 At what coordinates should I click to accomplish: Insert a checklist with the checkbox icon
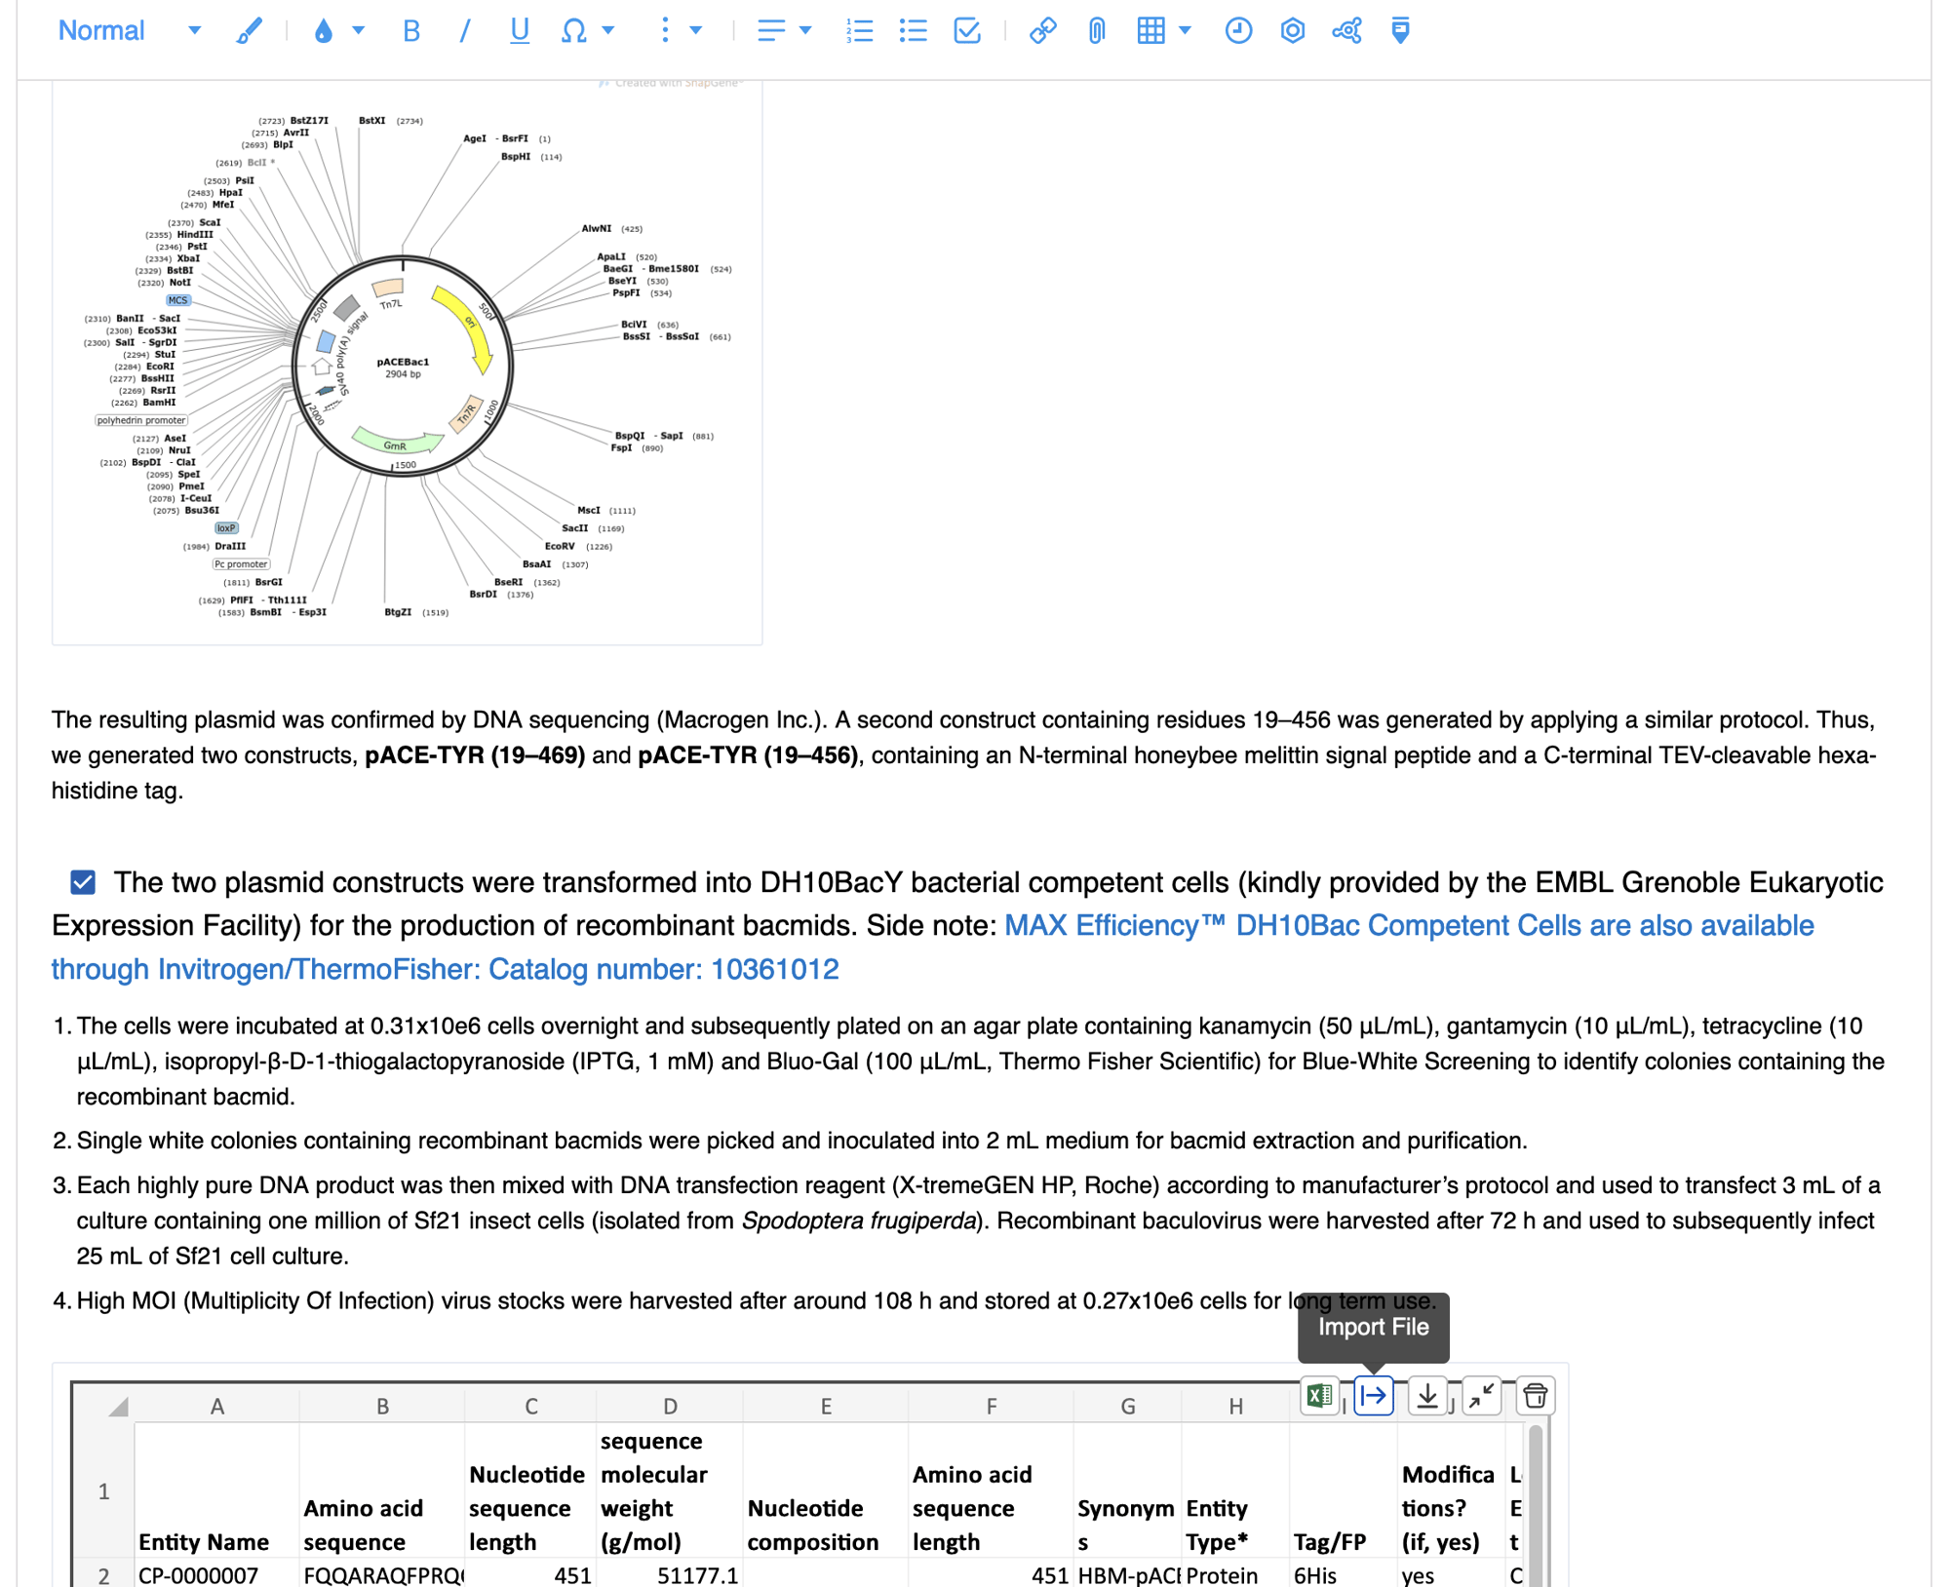point(965,30)
